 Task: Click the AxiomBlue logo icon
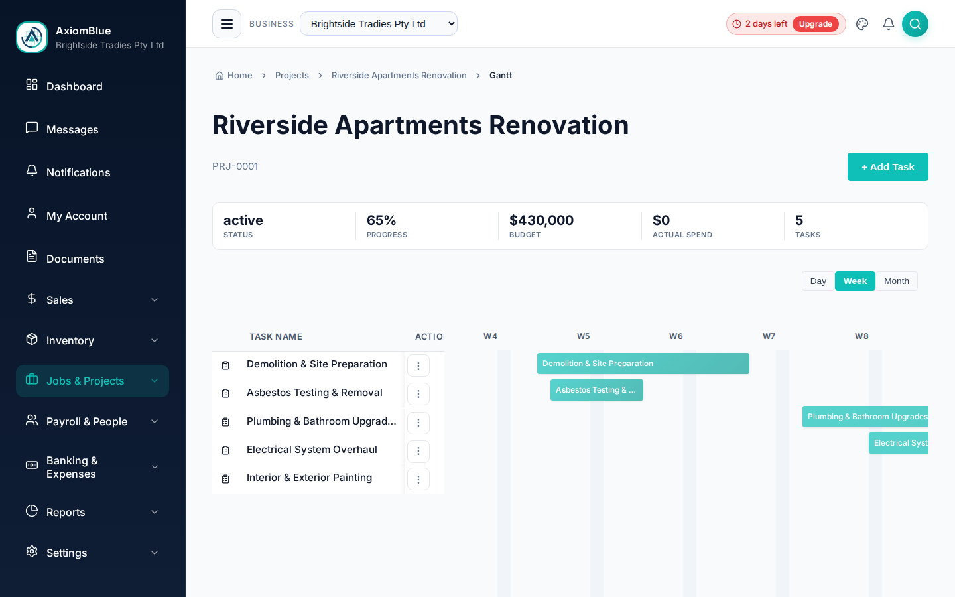pos(32,37)
